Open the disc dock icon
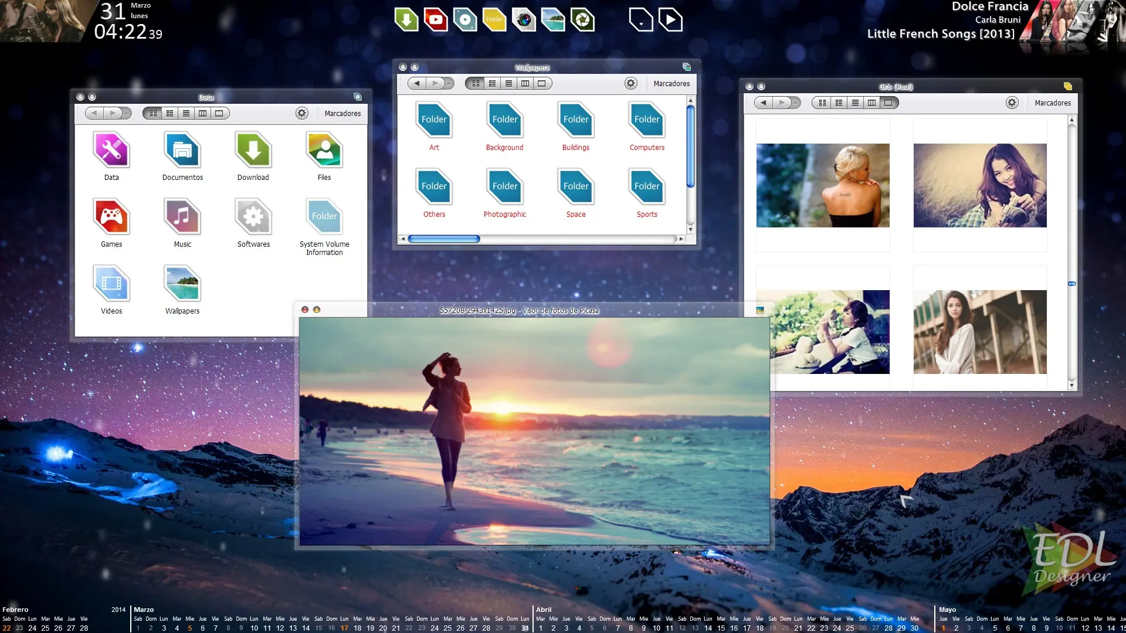This screenshot has width=1126, height=633. [464, 19]
